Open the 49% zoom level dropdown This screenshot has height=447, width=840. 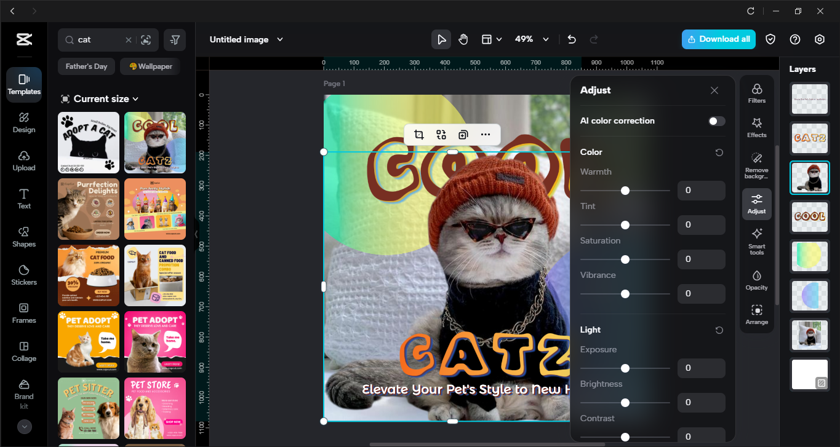click(x=531, y=39)
